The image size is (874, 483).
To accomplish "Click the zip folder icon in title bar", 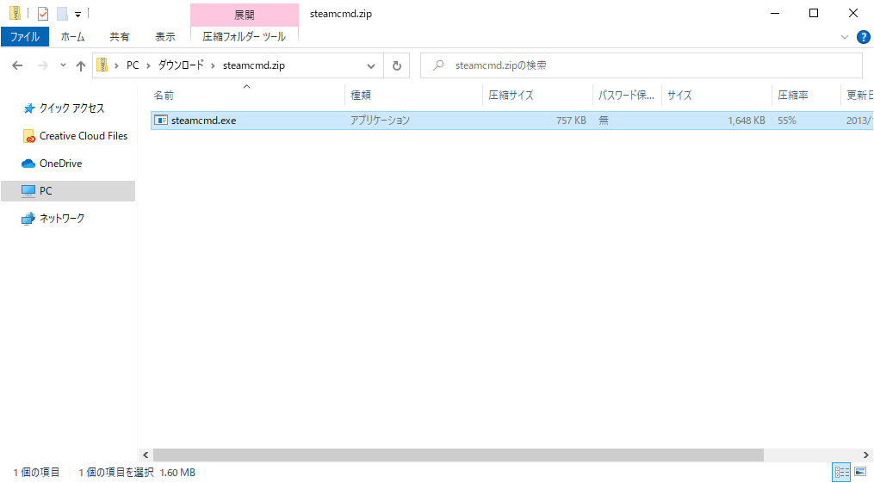I will 15,13.
